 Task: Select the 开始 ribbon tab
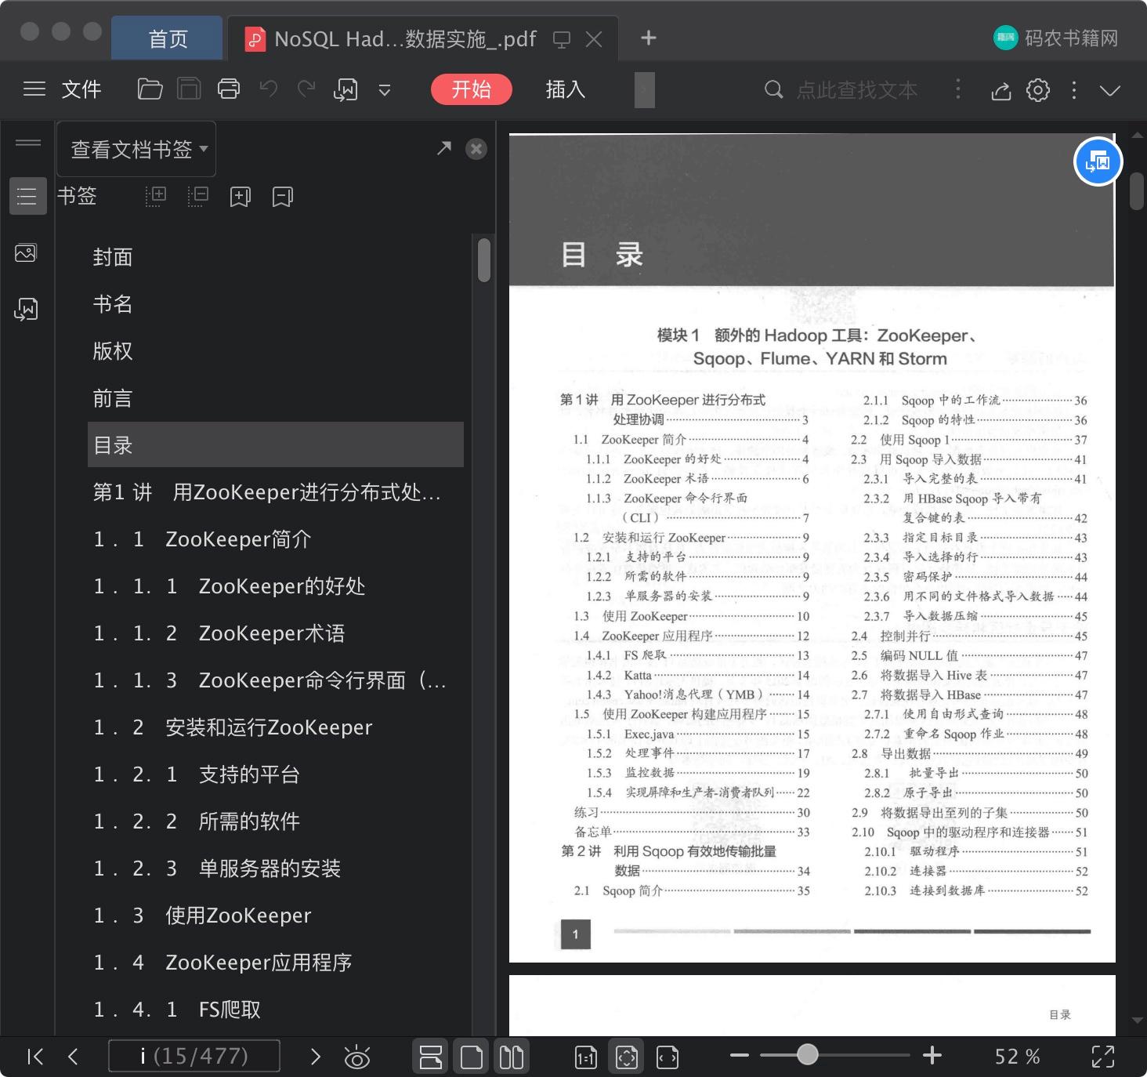pos(471,89)
